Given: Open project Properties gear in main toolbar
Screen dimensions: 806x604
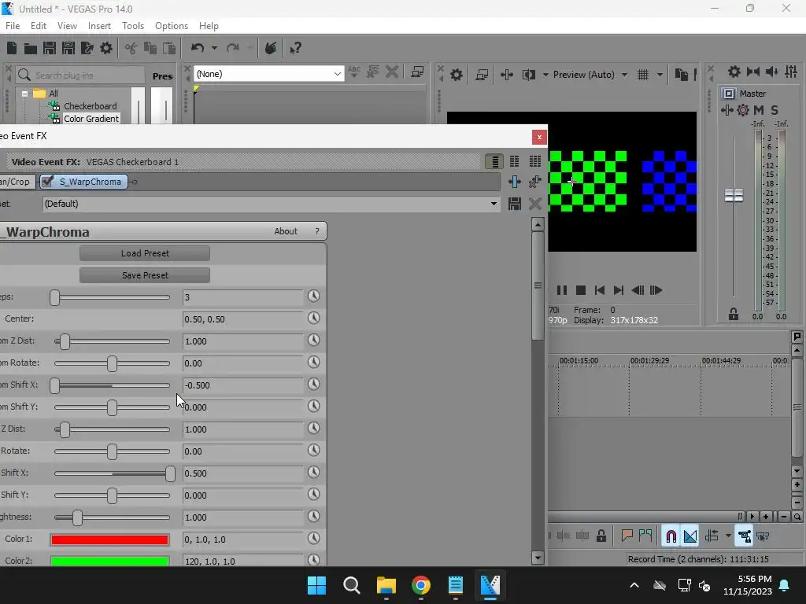Looking at the screenshot, I should 106,48.
